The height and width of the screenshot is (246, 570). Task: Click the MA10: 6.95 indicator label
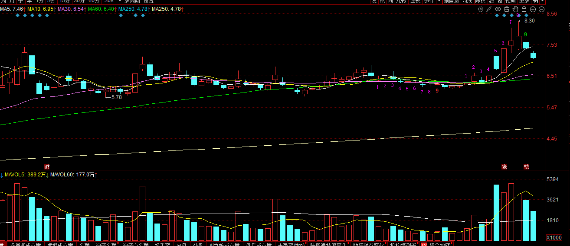coord(41,9)
